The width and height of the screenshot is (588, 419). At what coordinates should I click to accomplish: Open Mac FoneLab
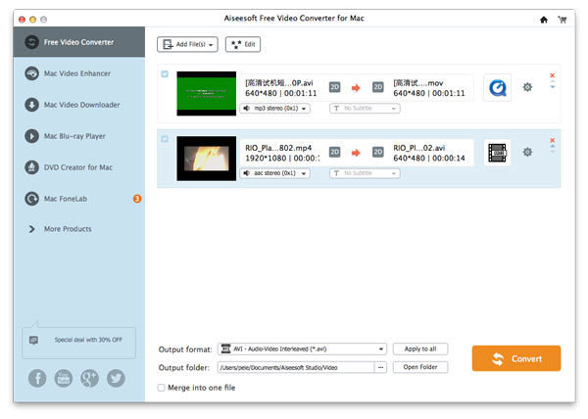(66, 199)
